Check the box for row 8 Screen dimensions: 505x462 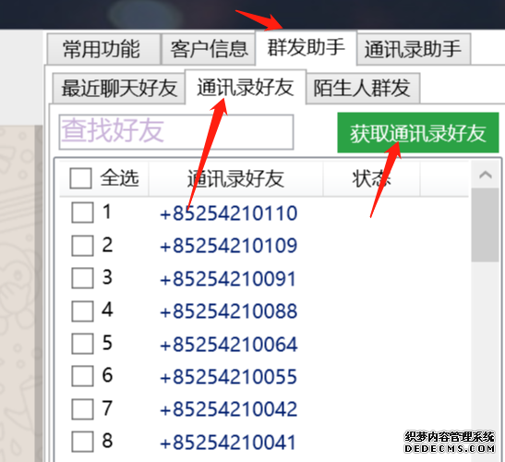point(82,442)
